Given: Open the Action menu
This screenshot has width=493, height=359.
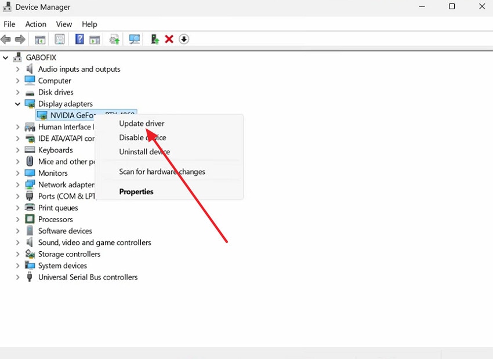Looking at the screenshot, I should pos(36,24).
